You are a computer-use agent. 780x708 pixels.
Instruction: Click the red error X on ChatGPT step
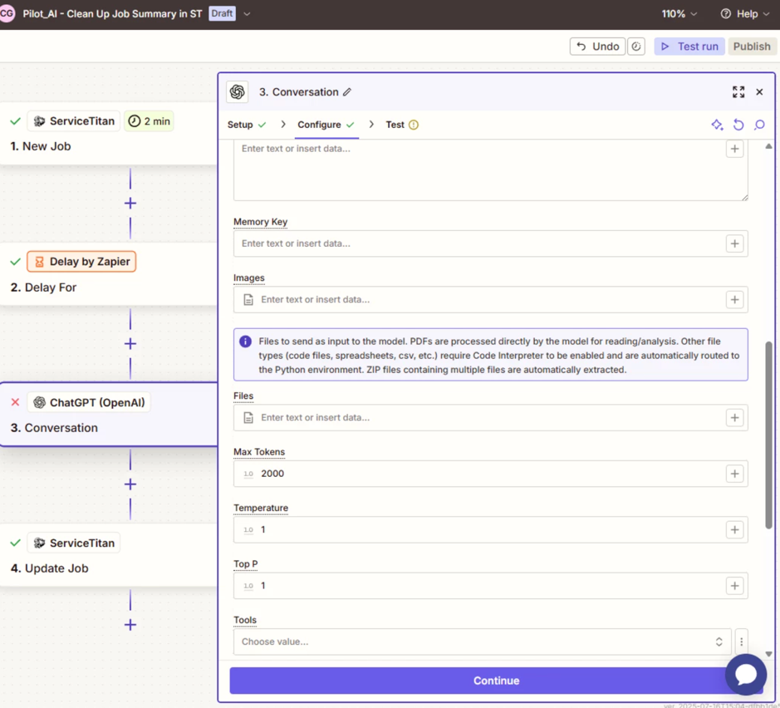(x=16, y=402)
